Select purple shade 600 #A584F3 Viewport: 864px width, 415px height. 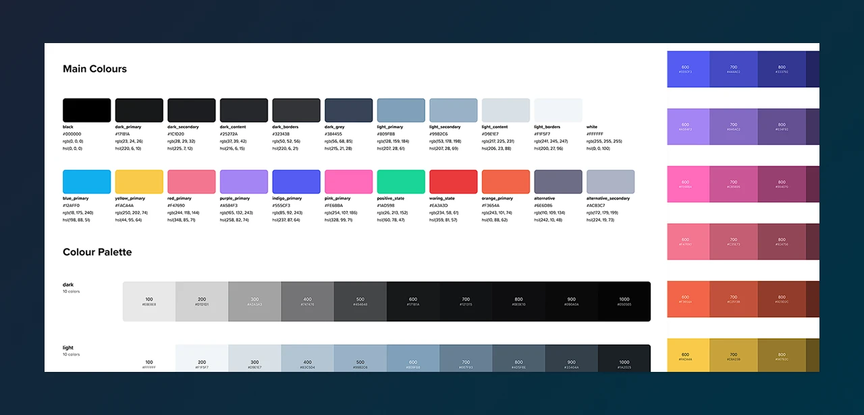688,127
